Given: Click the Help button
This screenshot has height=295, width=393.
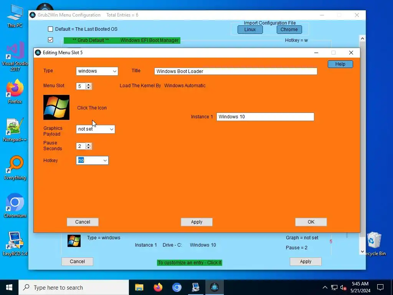Looking at the screenshot, I should pyautogui.click(x=340, y=64).
